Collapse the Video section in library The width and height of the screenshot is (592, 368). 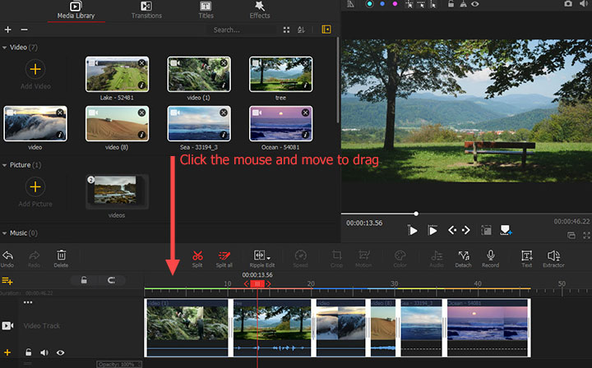pyautogui.click(x=5, y=48)
